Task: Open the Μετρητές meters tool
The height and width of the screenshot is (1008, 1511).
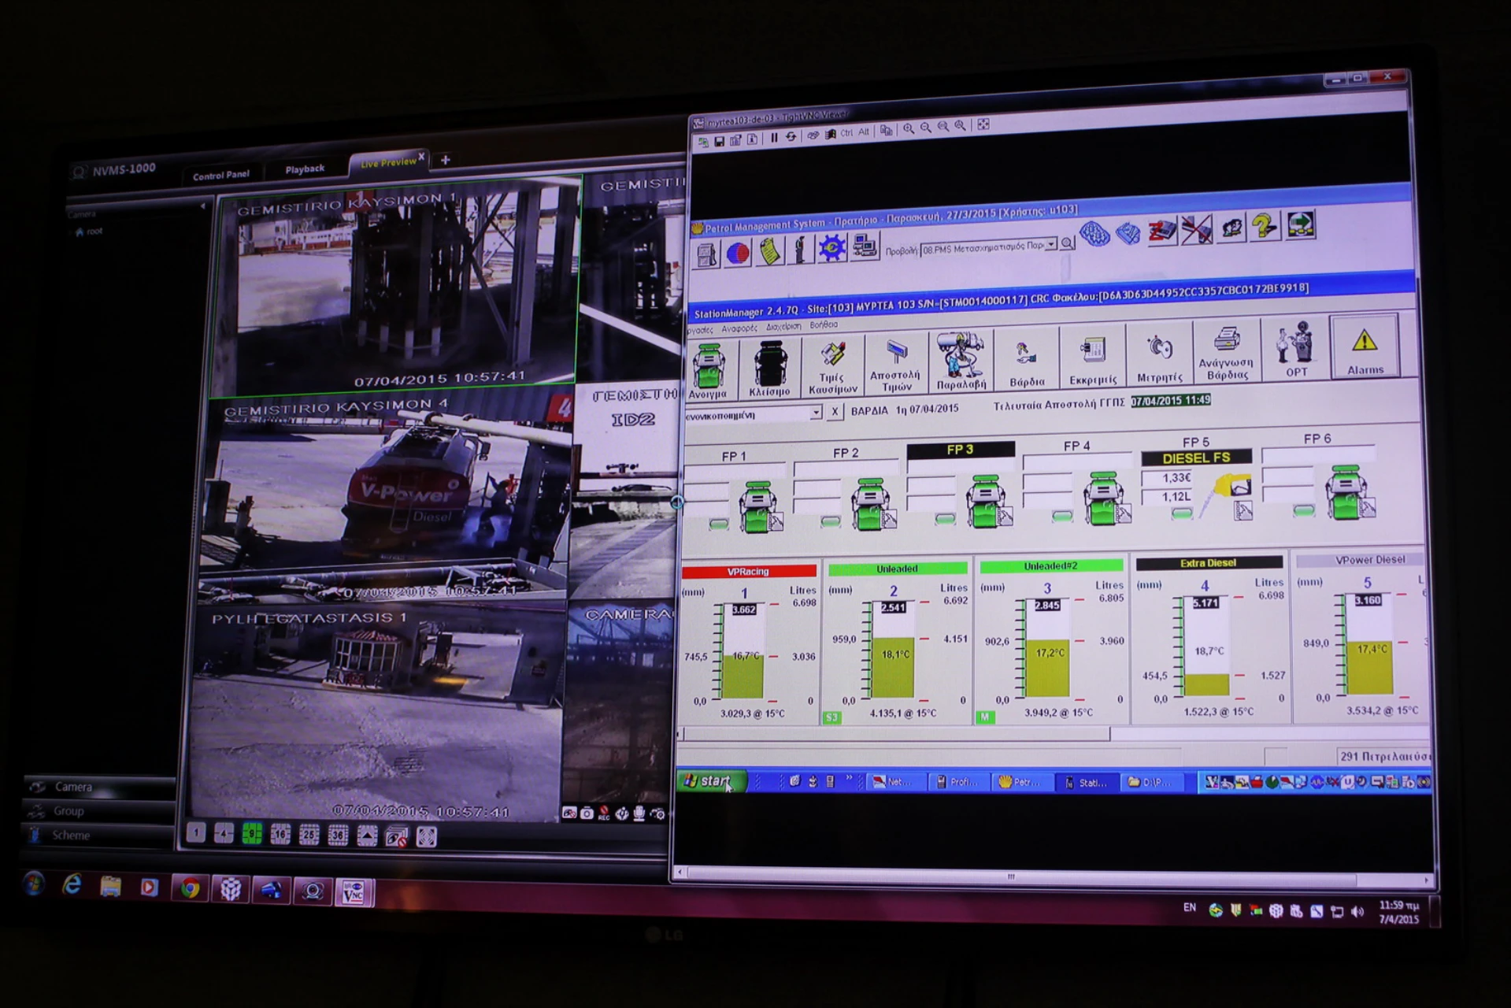Action: click(1159, 357)
